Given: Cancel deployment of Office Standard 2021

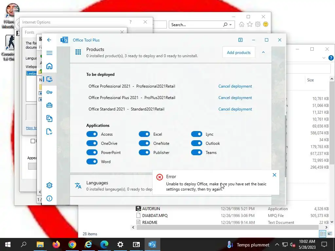Looking at the screenshot, I should tap(235, 109).
